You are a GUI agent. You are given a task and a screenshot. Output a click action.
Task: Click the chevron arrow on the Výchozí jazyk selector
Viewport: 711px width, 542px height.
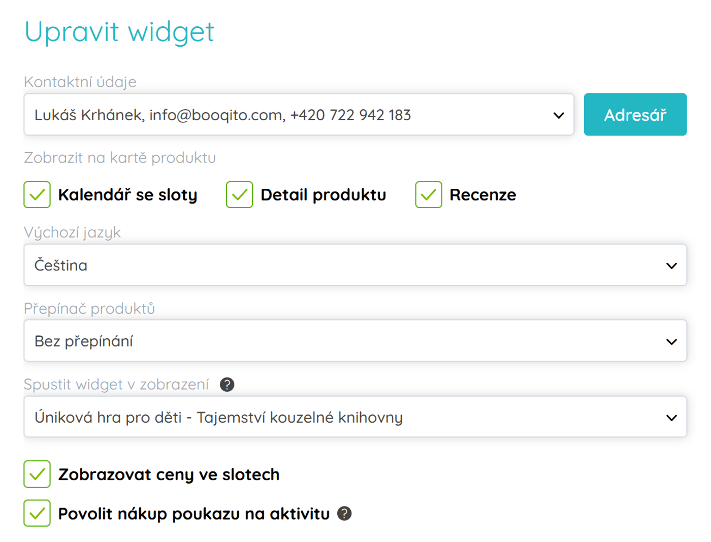pyautogui.click(x=671, y=265)
